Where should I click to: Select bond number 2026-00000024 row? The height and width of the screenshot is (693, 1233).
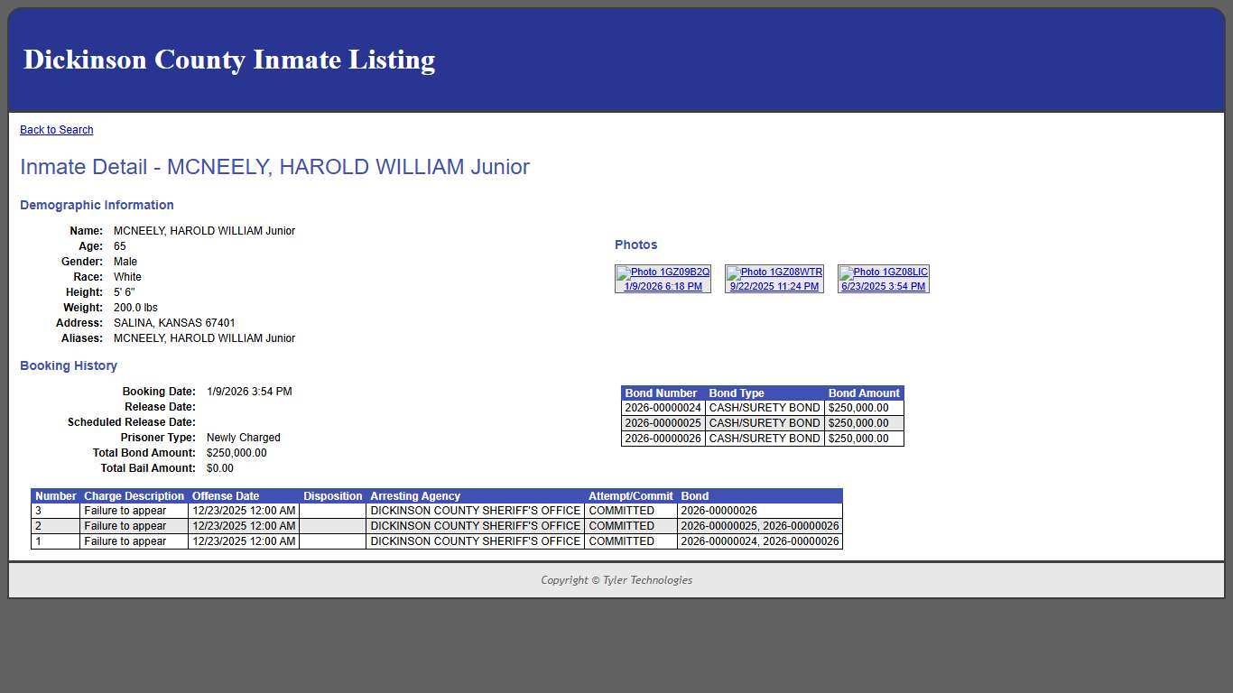point(661,408)
